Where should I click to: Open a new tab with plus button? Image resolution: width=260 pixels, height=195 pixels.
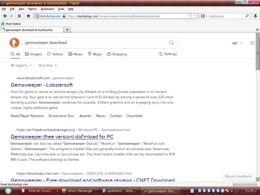click(67, 30)
